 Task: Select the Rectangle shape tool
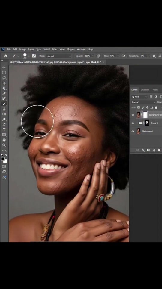pos(4,135)
